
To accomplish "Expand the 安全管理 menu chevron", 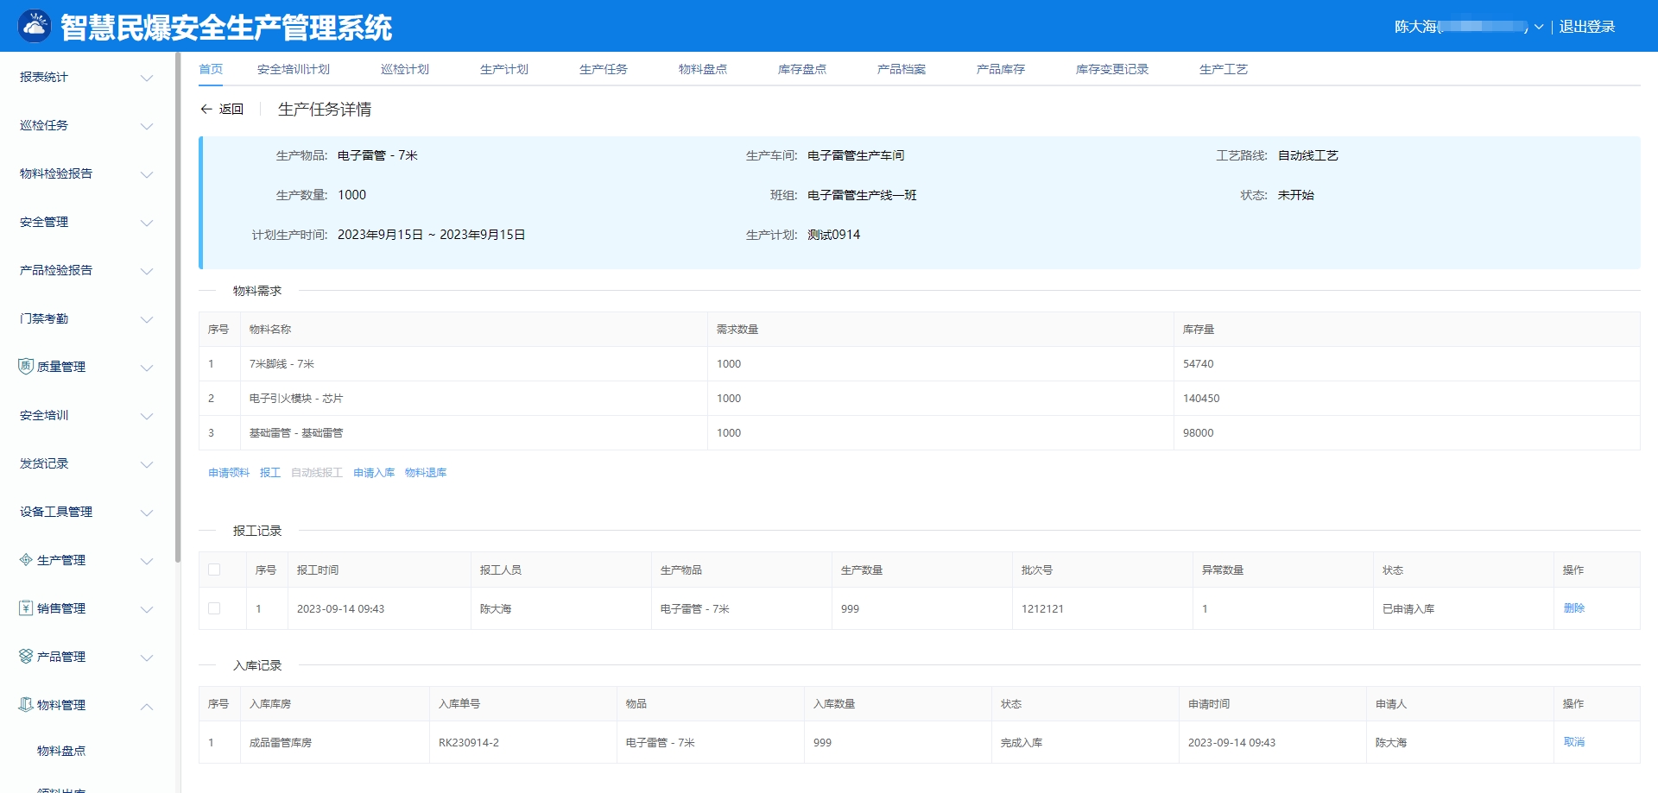I will tap(147, 223).
